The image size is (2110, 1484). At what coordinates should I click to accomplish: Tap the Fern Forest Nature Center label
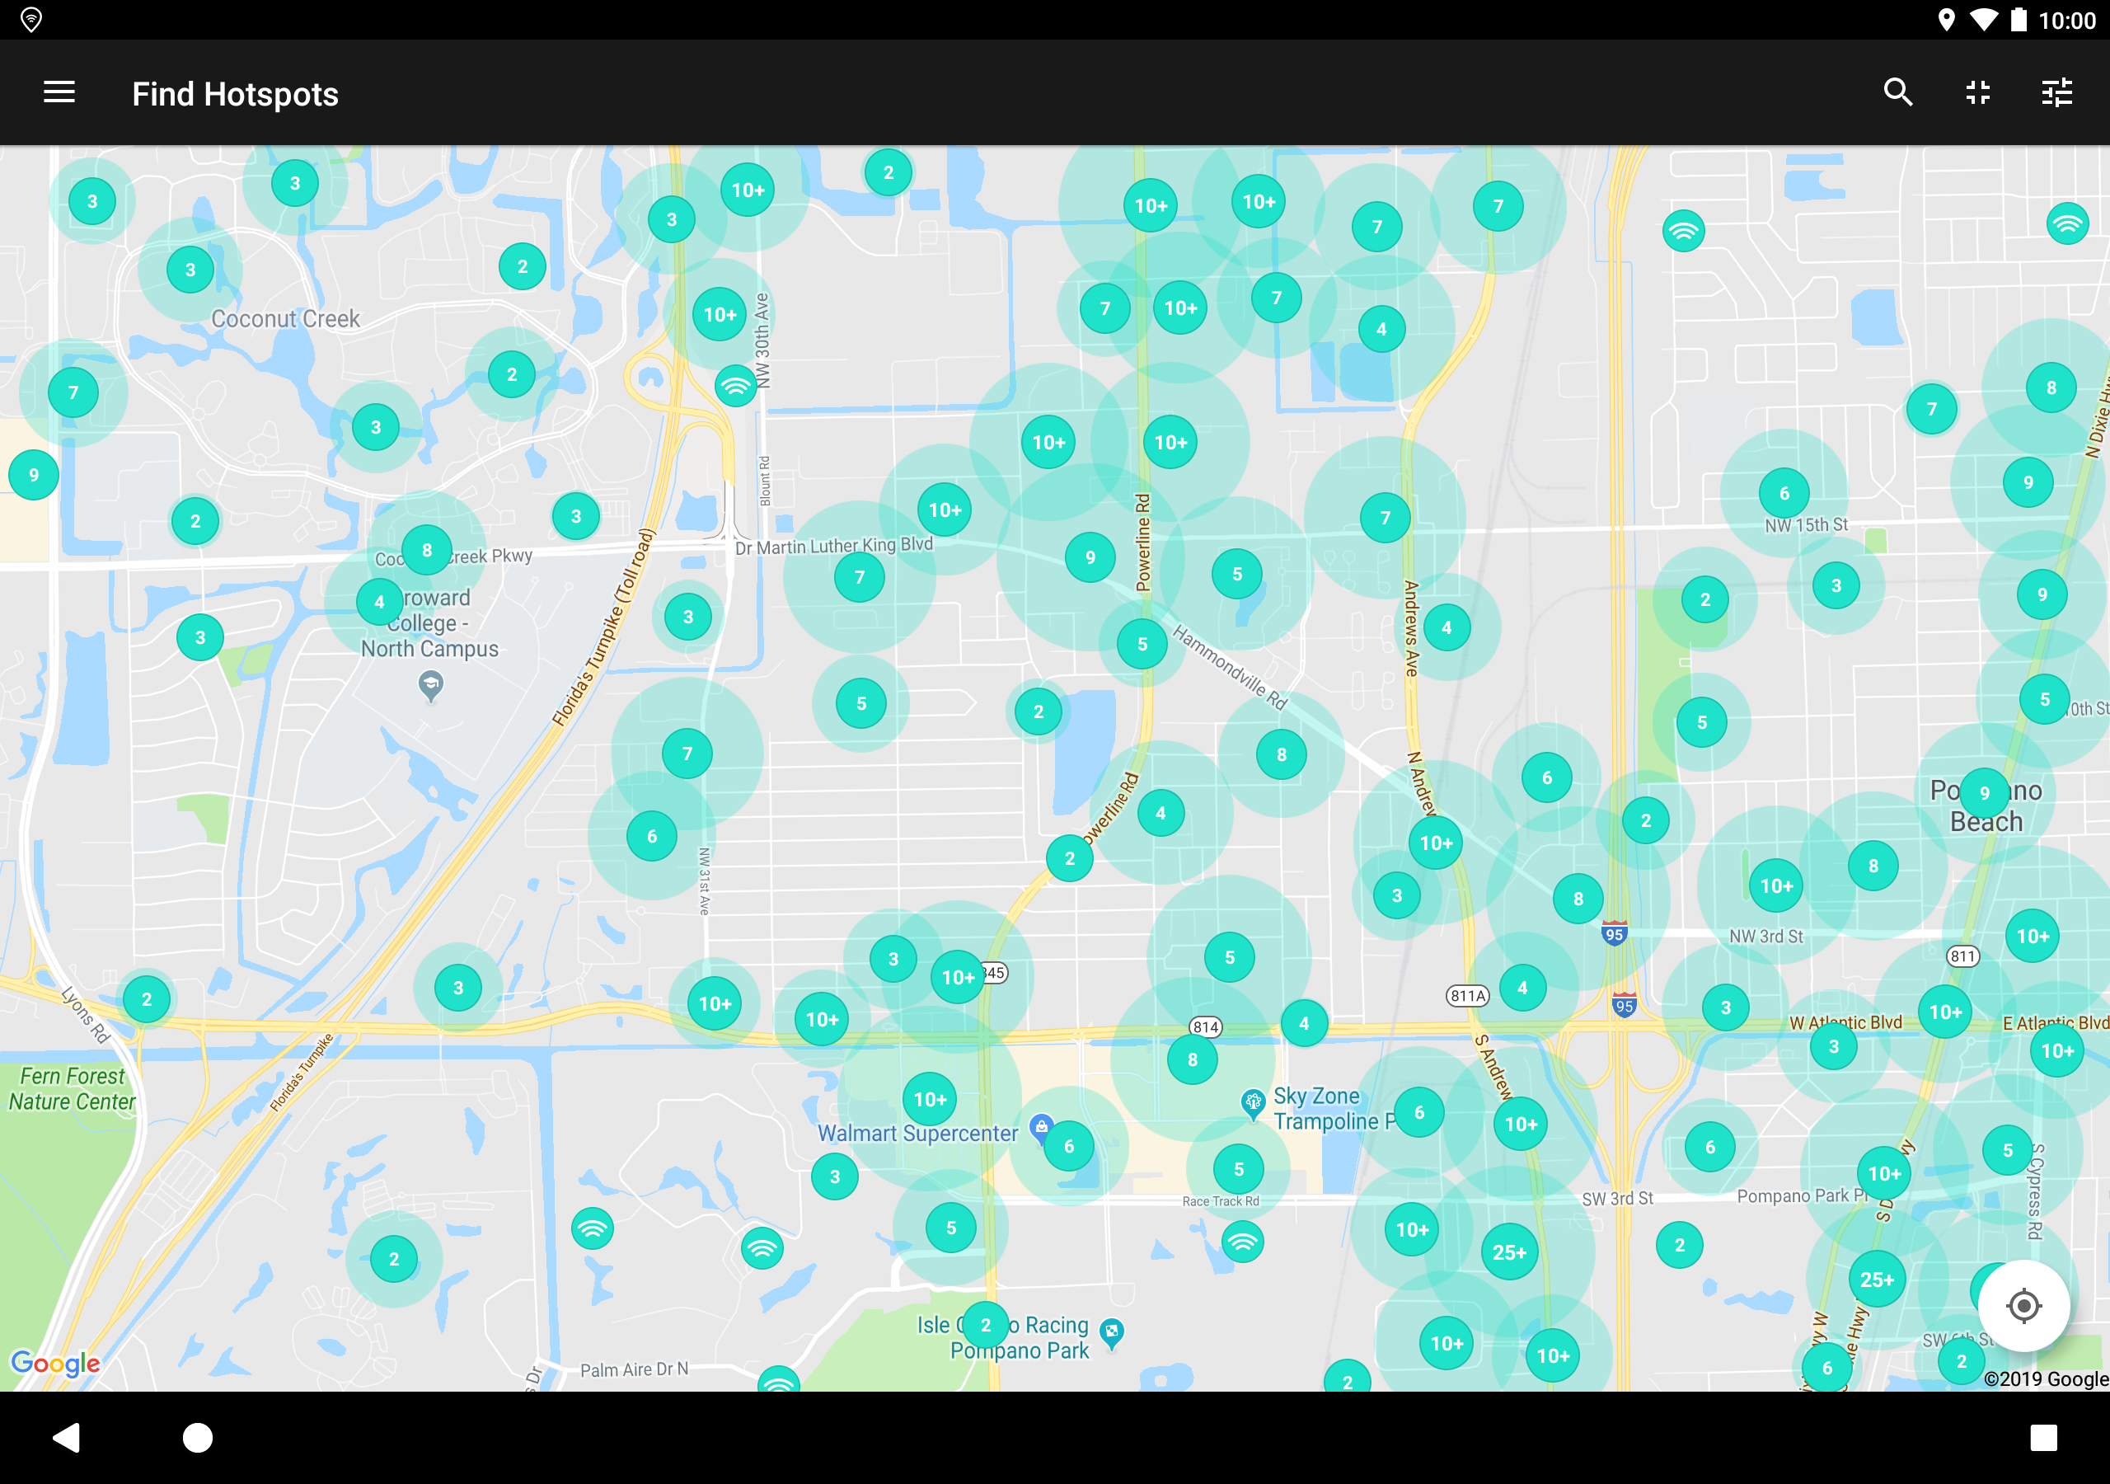72,1088
